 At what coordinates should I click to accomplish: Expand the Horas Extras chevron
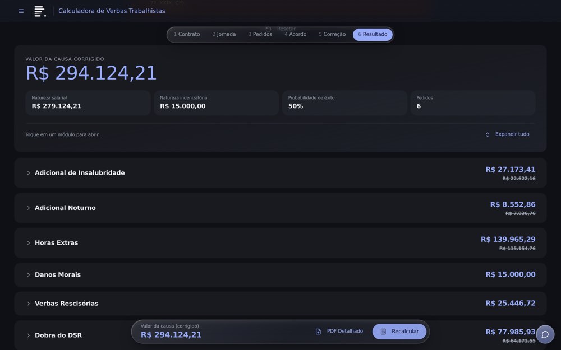28,243
